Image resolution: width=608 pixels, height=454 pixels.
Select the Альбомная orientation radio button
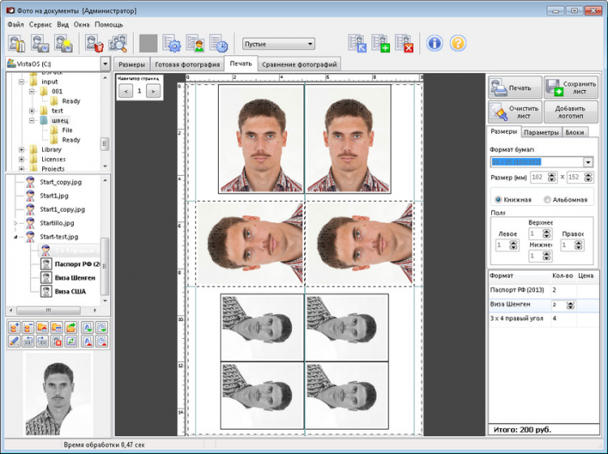point(547,199)
